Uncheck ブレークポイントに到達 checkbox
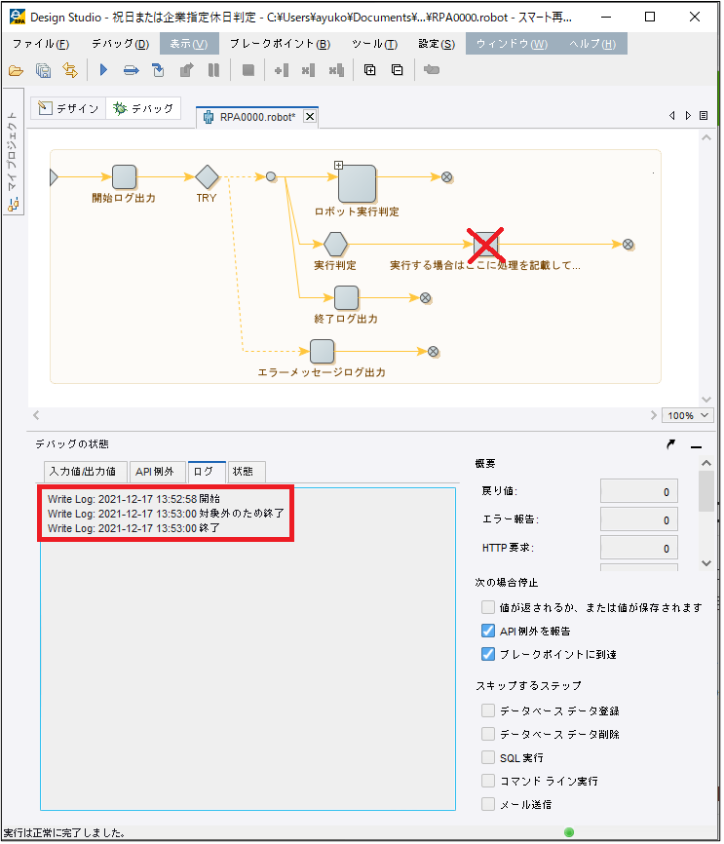 [x=488, y=654]
